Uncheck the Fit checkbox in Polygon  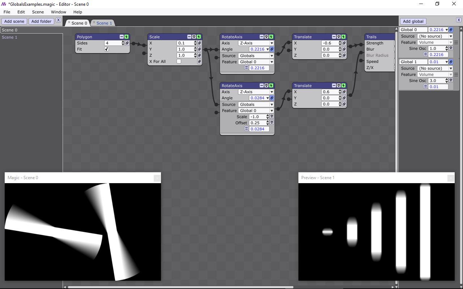[106, 49]
